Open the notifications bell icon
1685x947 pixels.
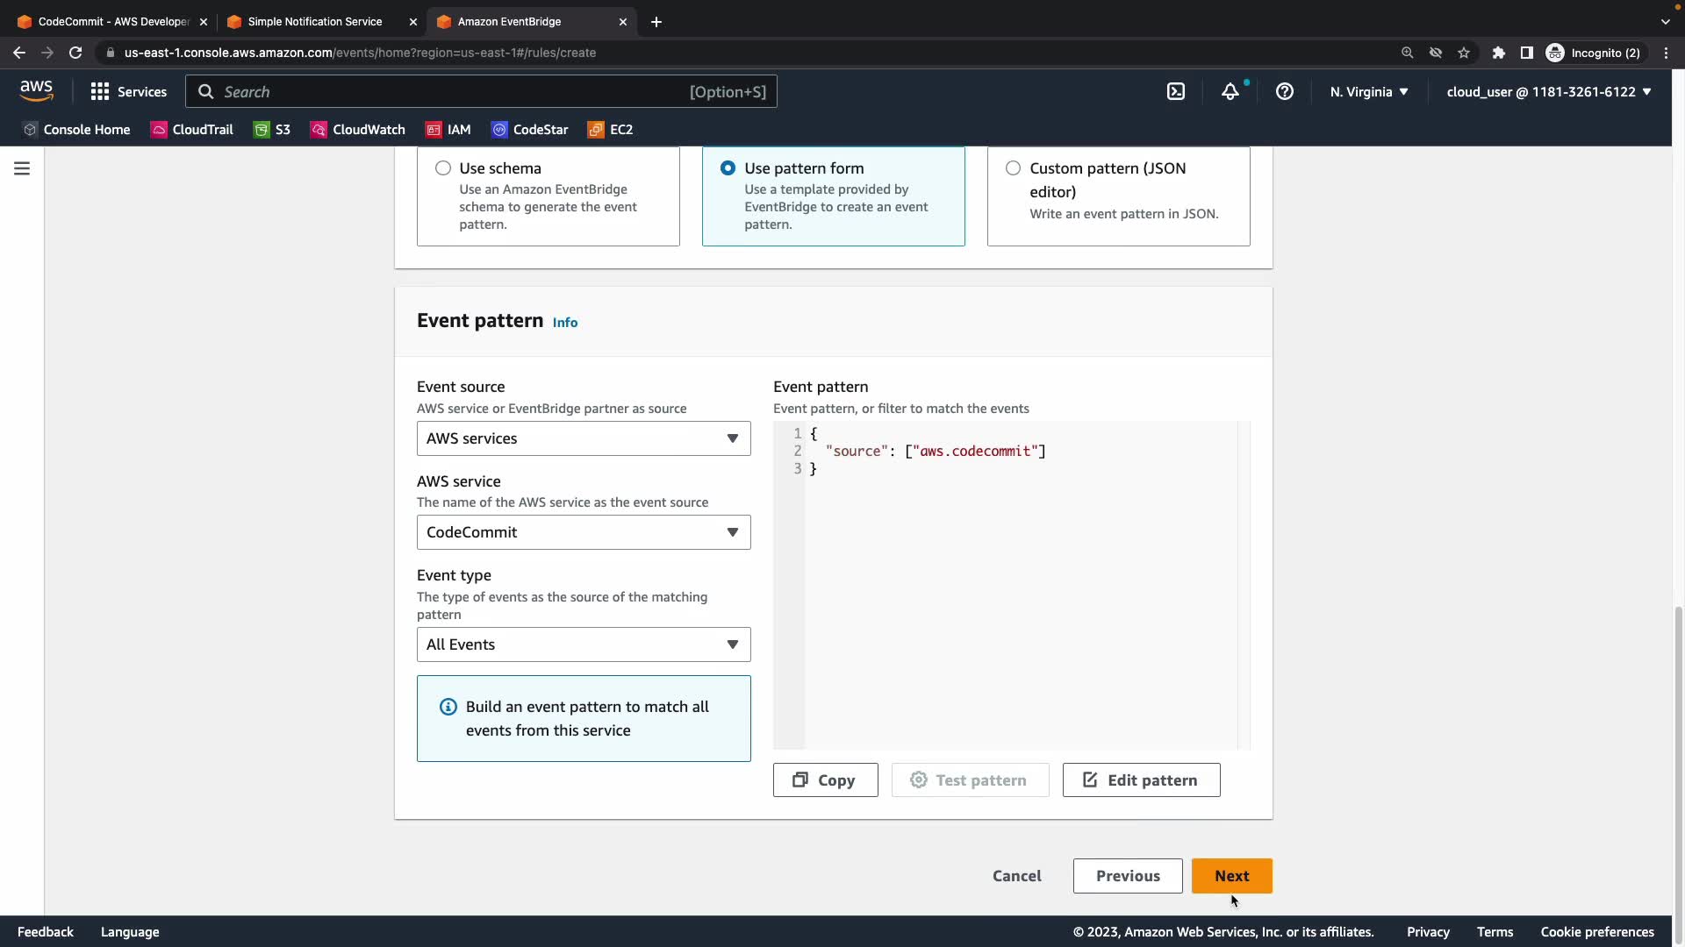pos(1230,91)
